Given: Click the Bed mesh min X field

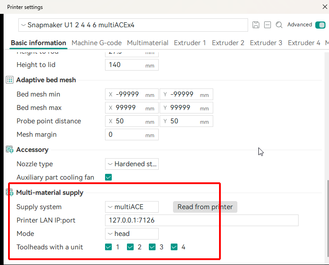Looking at the screenshot, I should pos(132,94).
